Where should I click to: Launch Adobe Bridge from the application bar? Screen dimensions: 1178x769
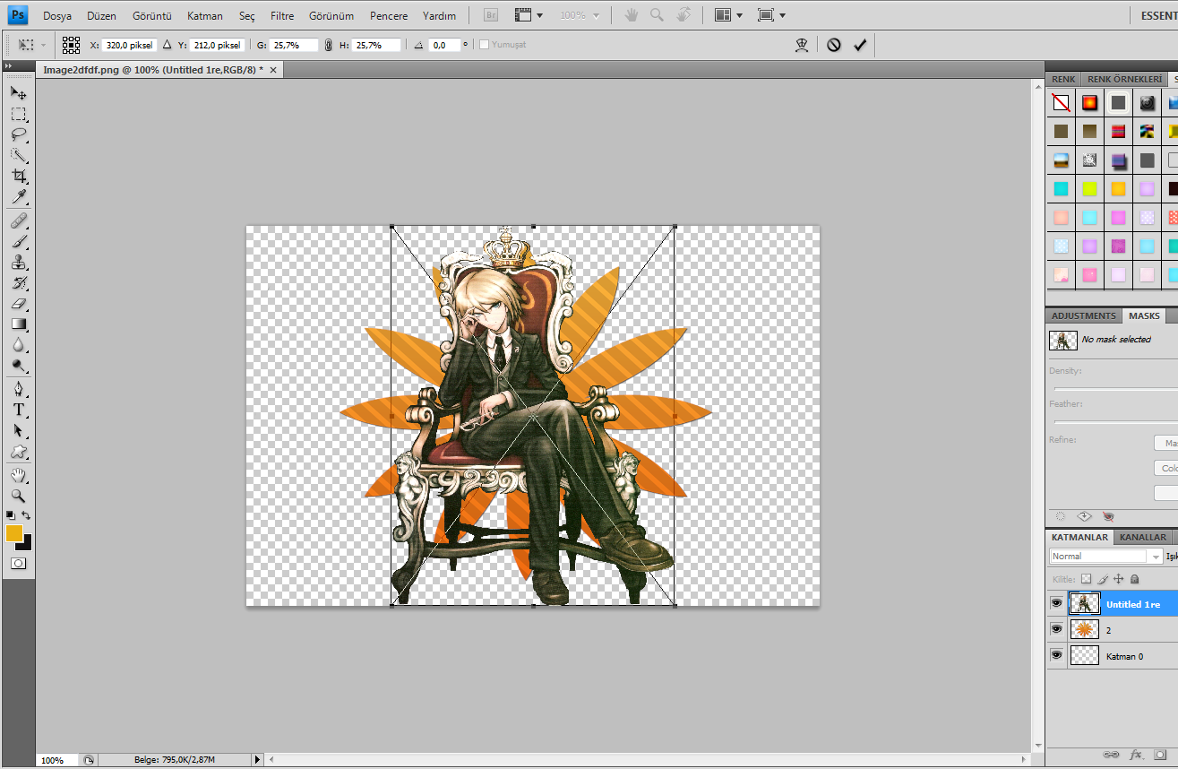click(491, 15)
